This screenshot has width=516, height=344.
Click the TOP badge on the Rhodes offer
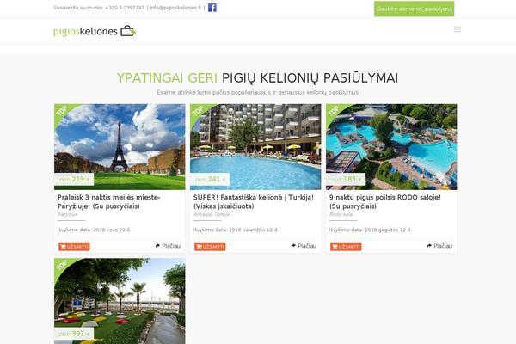point(334,111)
